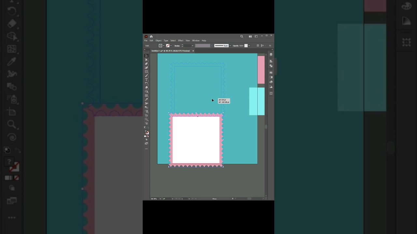Click the vertical scrollbar of the canvas
The width and height of the screenshot is (417, 234).
266,127
